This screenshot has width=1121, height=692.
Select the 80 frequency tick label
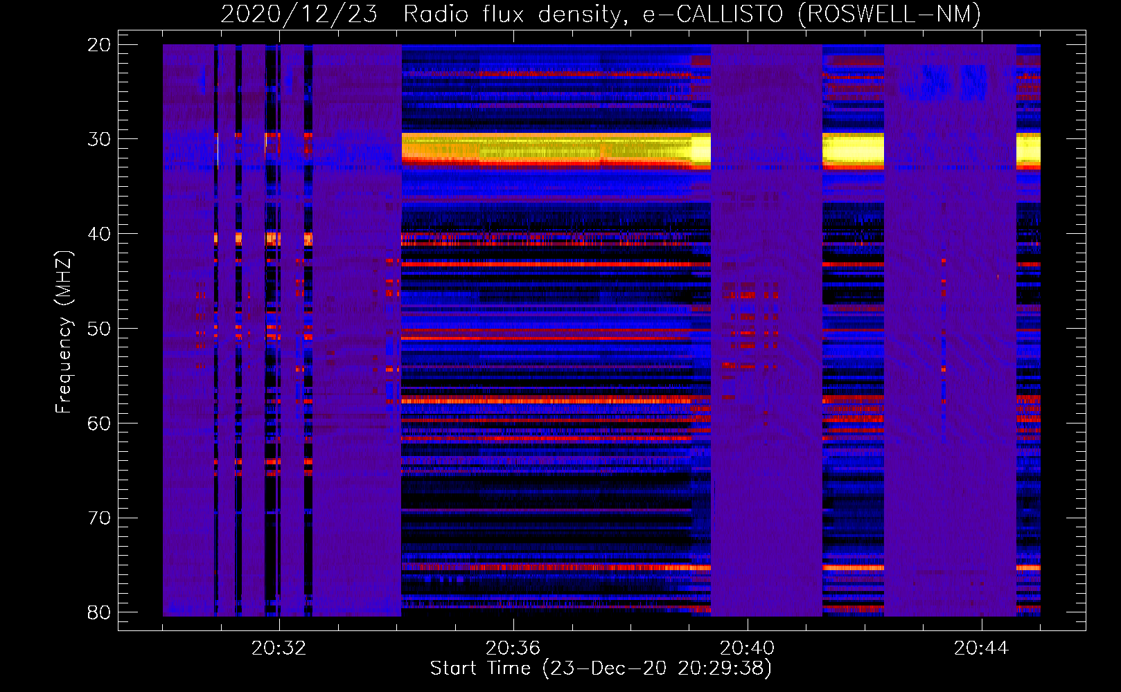point(99,612)
